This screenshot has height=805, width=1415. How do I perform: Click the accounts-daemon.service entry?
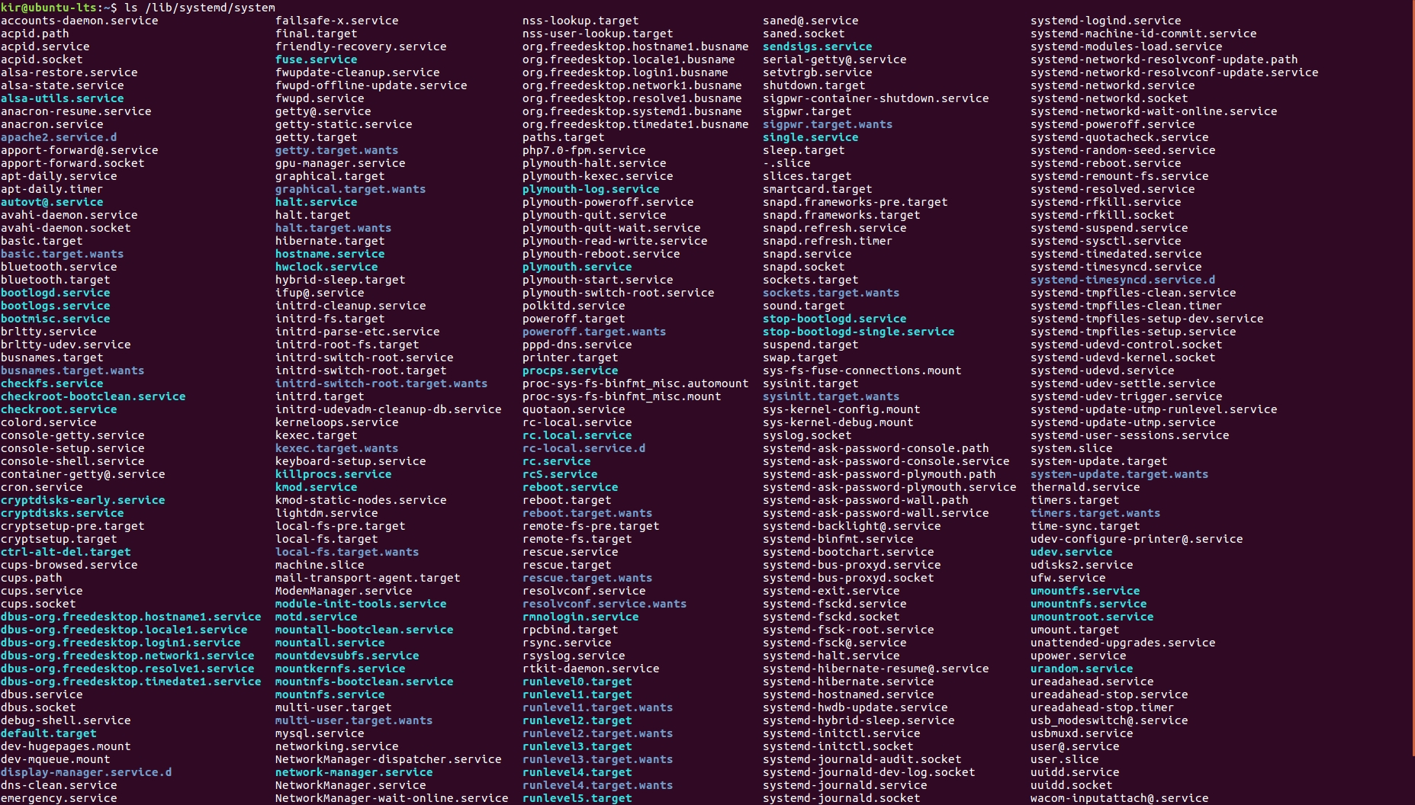[x=79, y=21]
